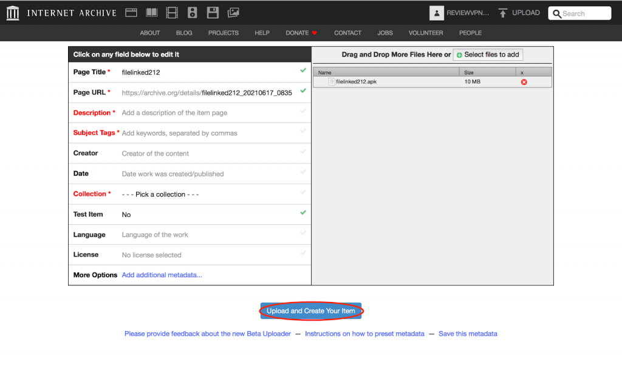Click the user avatar icon
Screen dimensions: 622x370
(436, 13)
